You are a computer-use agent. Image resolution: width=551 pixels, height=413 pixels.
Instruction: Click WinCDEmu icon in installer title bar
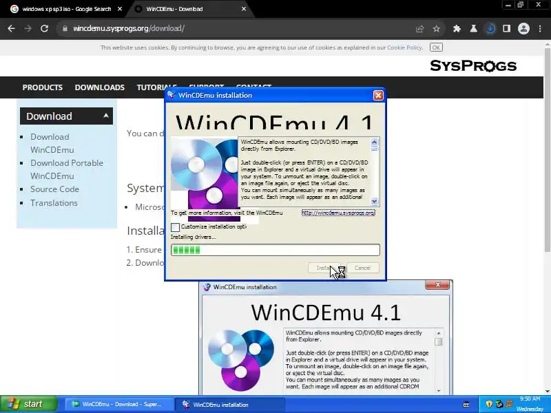tap(171, 95)
